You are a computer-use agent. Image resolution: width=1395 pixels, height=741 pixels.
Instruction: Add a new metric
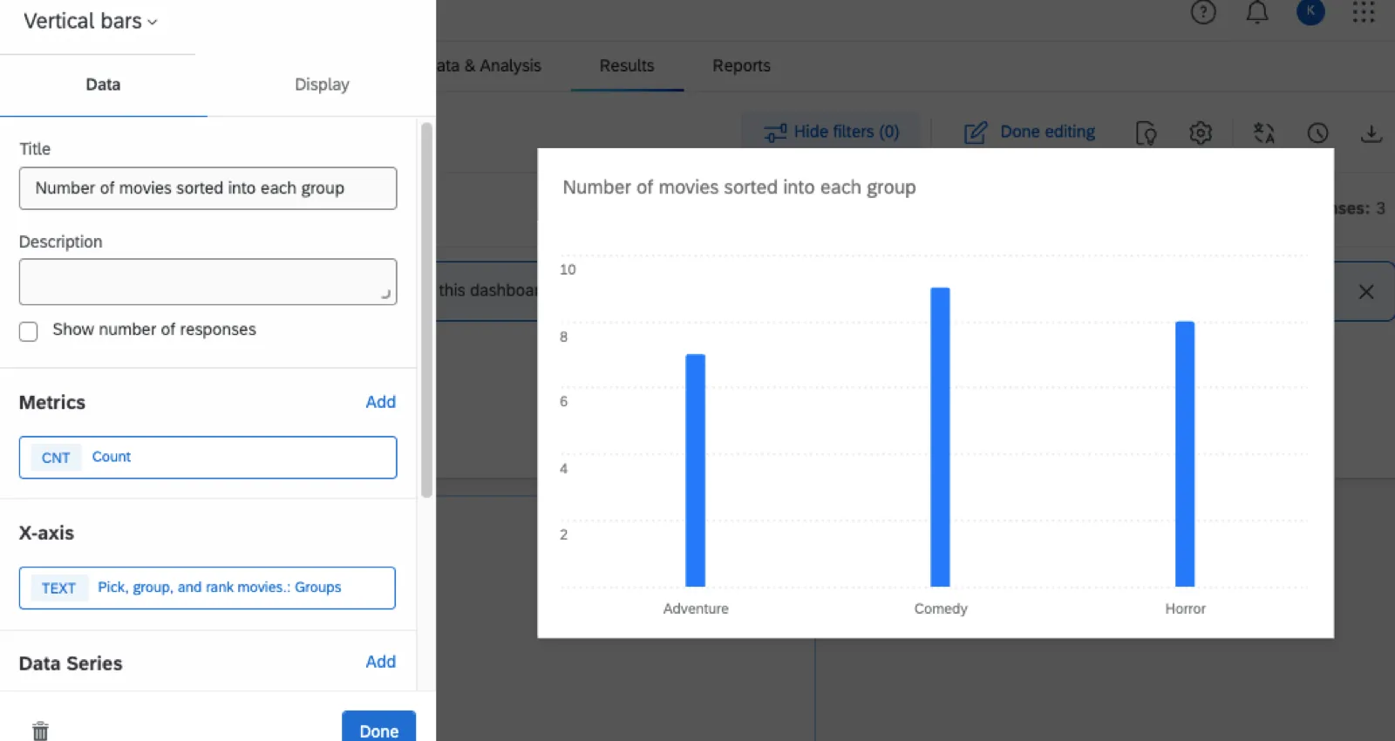click(x=380, y=402)
